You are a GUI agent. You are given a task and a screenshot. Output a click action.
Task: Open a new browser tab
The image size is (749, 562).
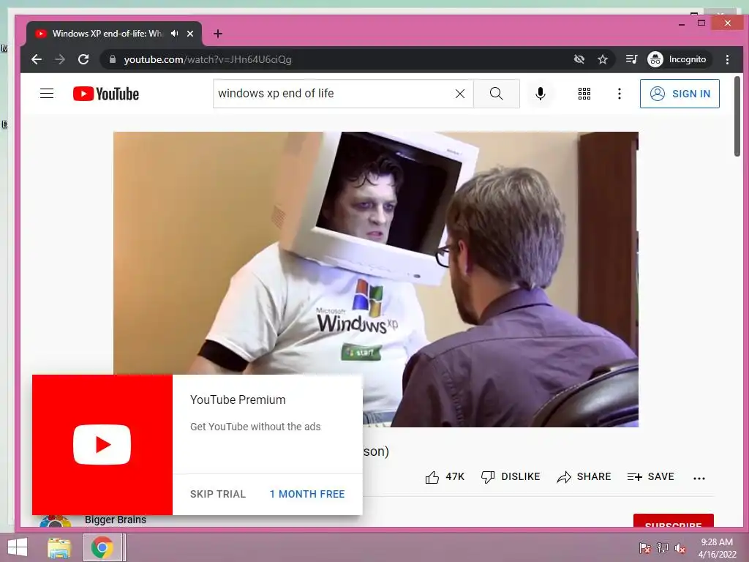coord(218,34)
